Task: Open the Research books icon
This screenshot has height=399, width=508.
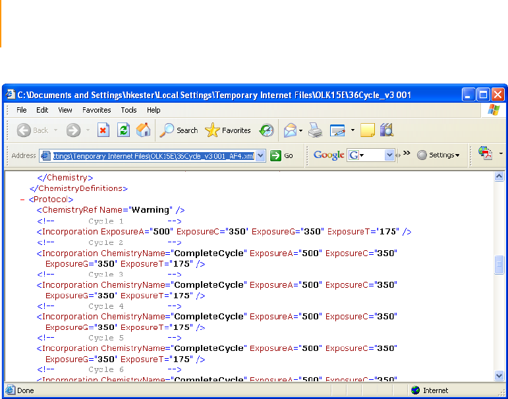Action: [x=386, y=130]
